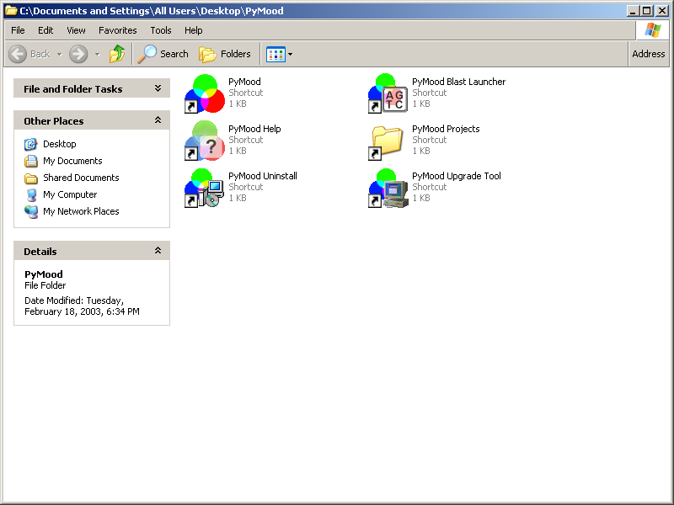The width and height of the screenshot is (674, 505).
Task: Select the PyMood Upgrade Tool icon
Action: (388, 188)
